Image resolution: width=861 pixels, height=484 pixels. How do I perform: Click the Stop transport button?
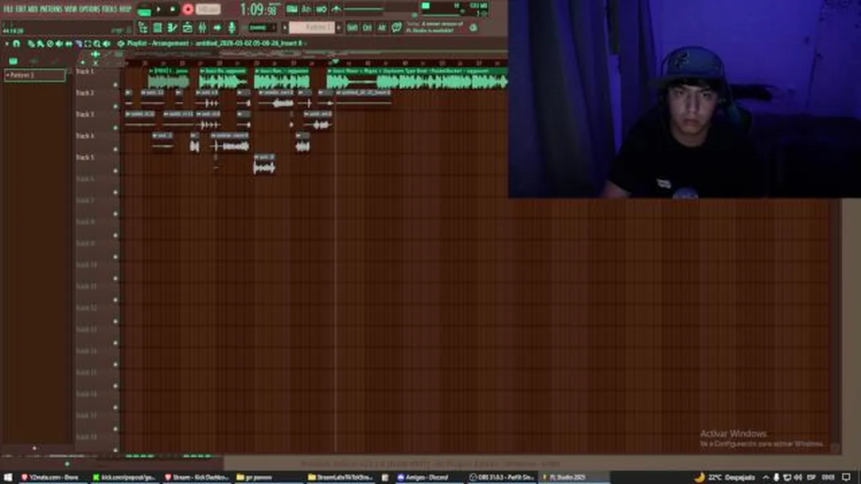[x=172, y=9]
